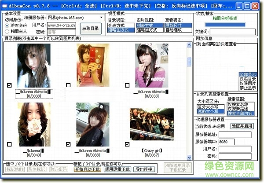The width and height of the screenshot is (264, 183).
Task: Click the 获取目录 button
Action: tap(91, 29)
